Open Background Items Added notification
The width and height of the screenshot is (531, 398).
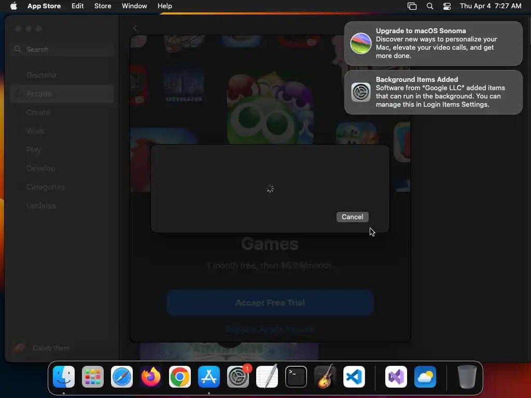click(433, 92)
